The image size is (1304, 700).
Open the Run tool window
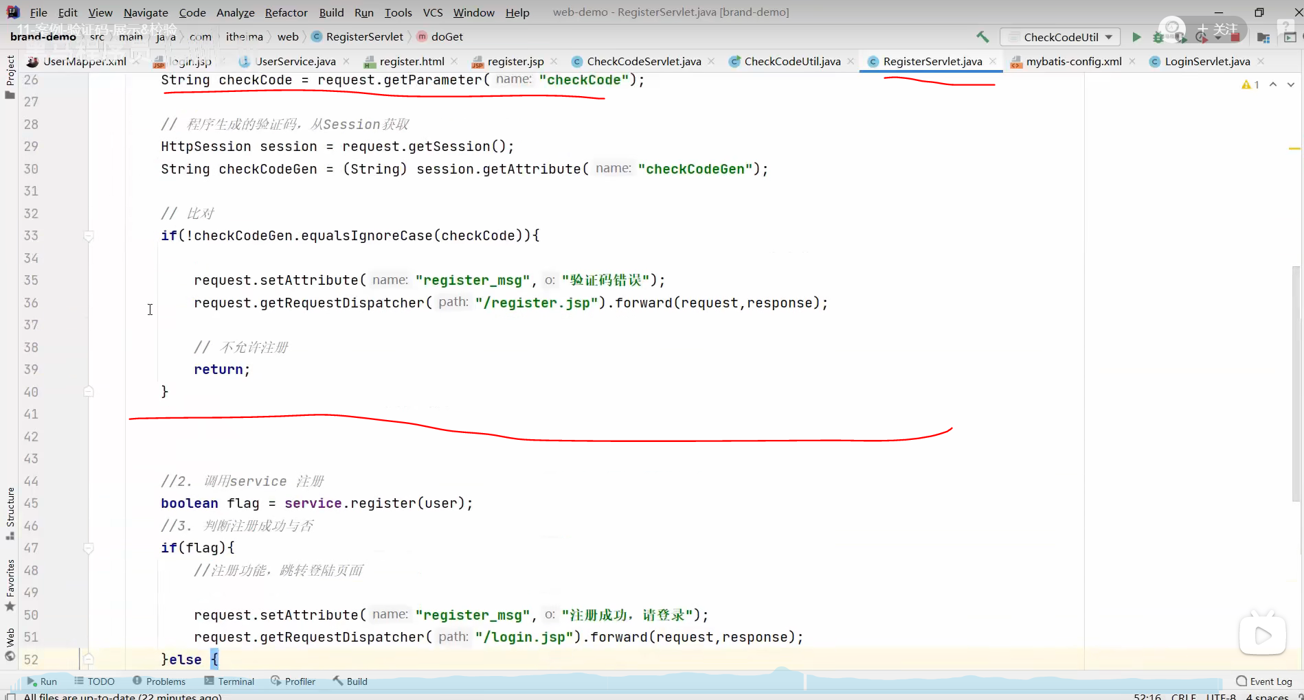tap(42, 681)
